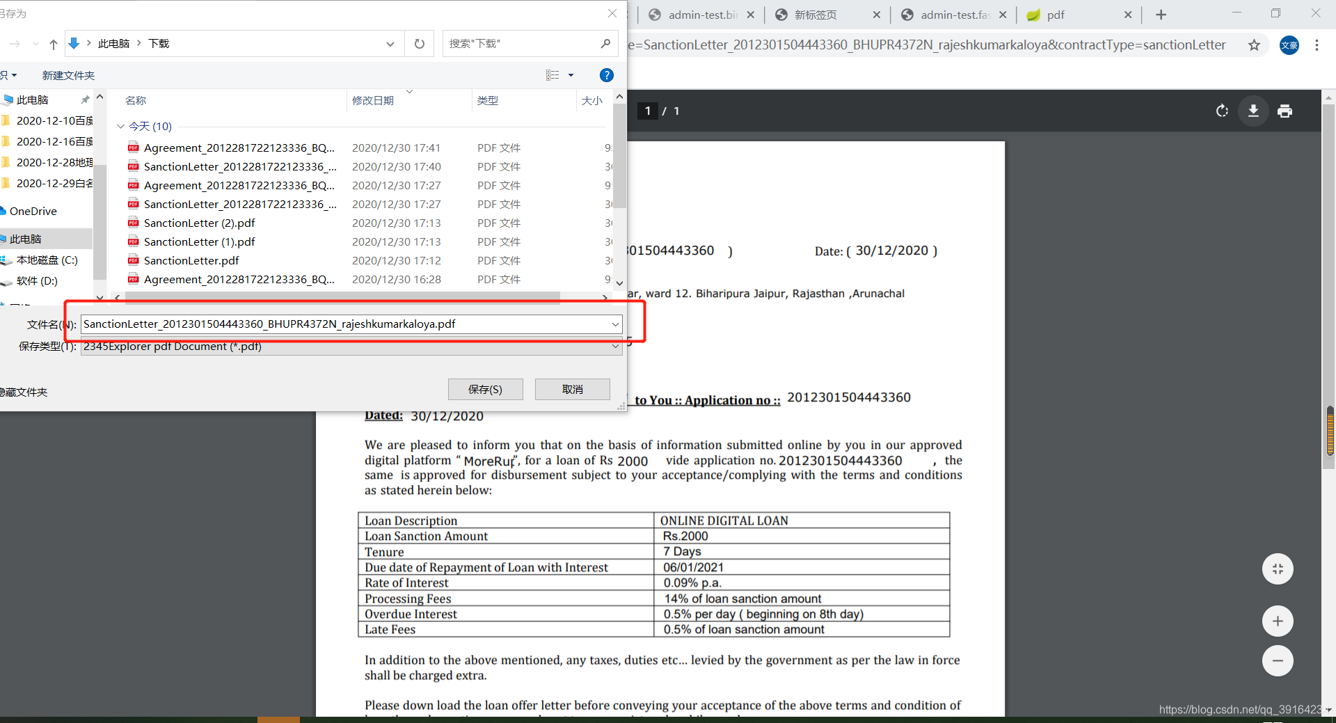Collapse the 今天 (10) file group

[120, 126]
